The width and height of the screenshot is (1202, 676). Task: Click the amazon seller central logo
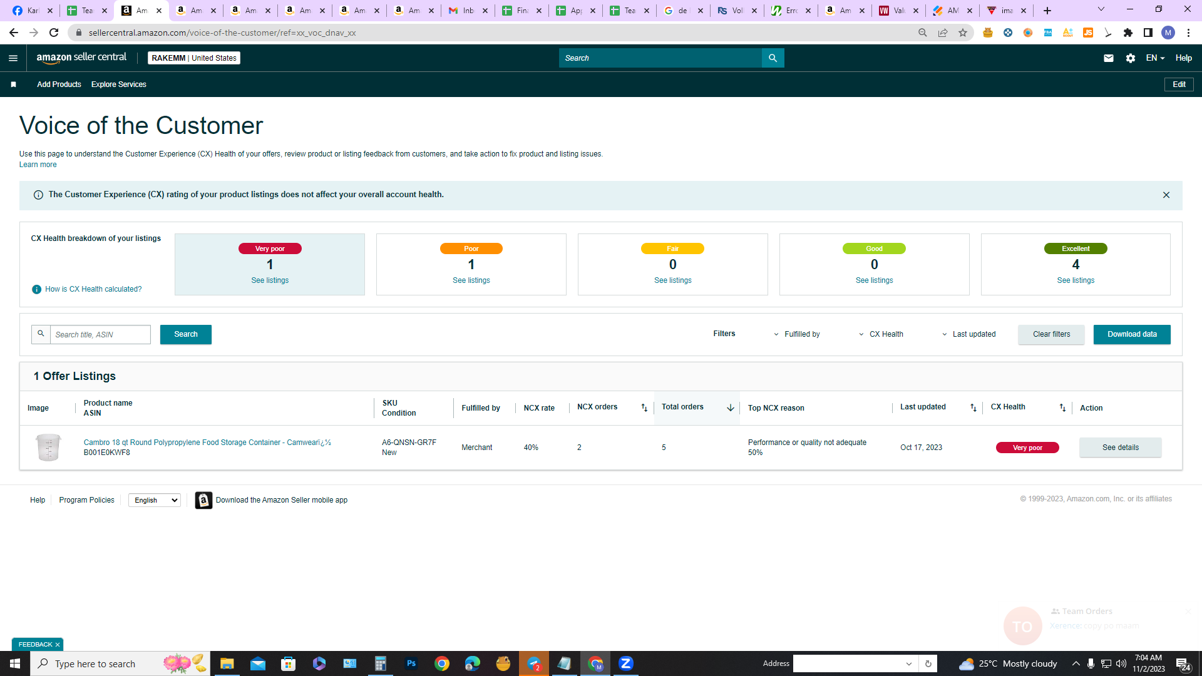click(81, 58)
